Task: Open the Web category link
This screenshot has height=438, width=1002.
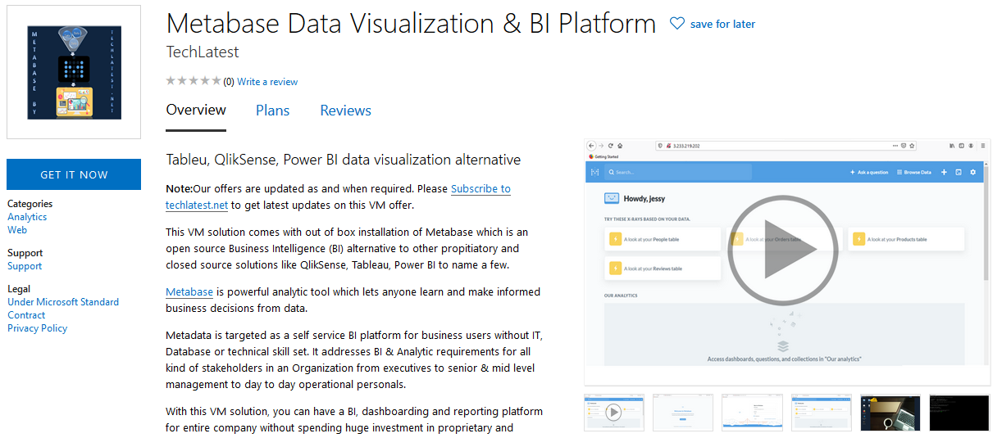Action: 17,230
